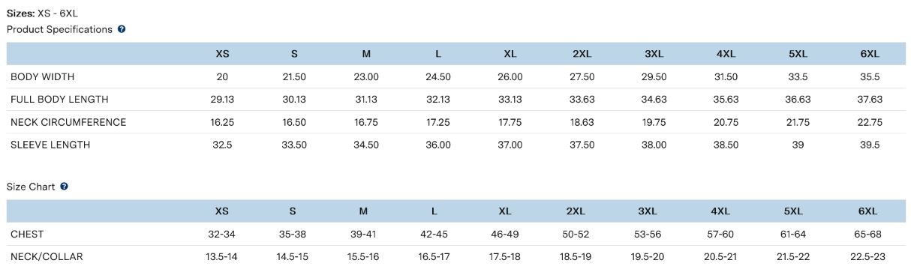The width and height of the screenshot is (911, 278).
Task: Click neck circumference value 18.63 for 2XL
Action: point(582,122)
